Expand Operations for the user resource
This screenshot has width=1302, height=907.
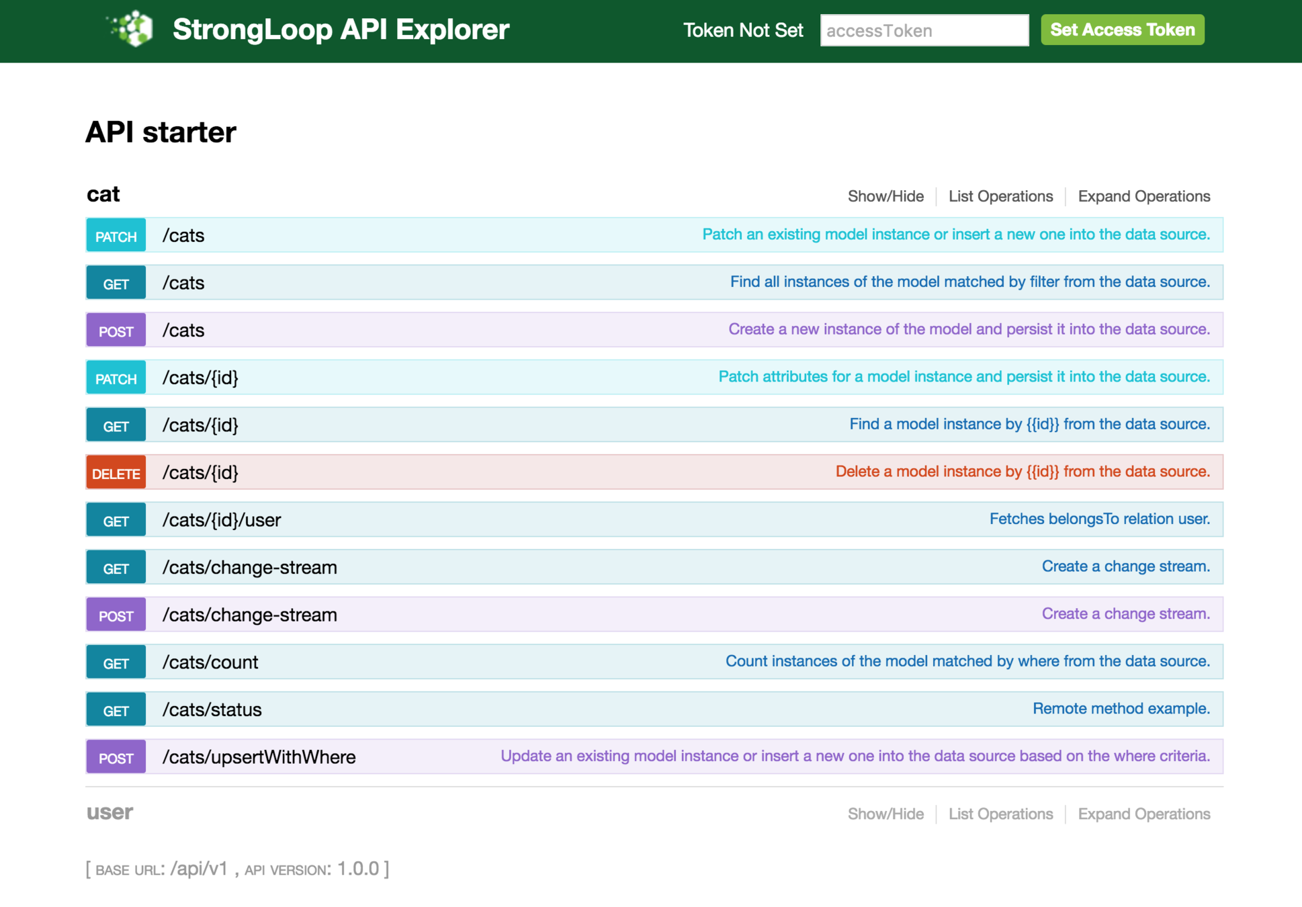(x=1143, y=814)
